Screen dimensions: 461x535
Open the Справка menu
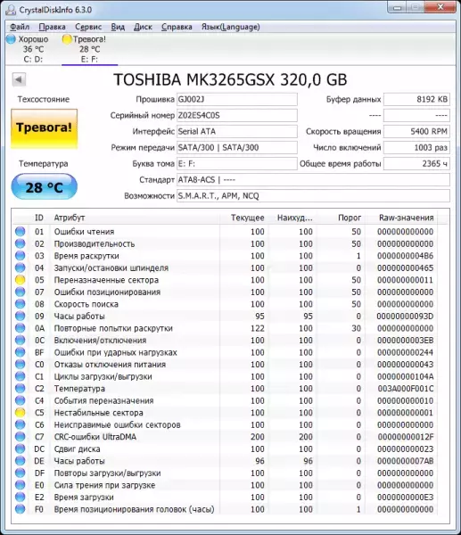tap(177, 27)
